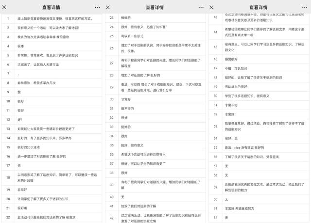Click row 26 response '增加了对于话剧的认识'
Viewport: 311px width, 223px height.
click(161, 48)
